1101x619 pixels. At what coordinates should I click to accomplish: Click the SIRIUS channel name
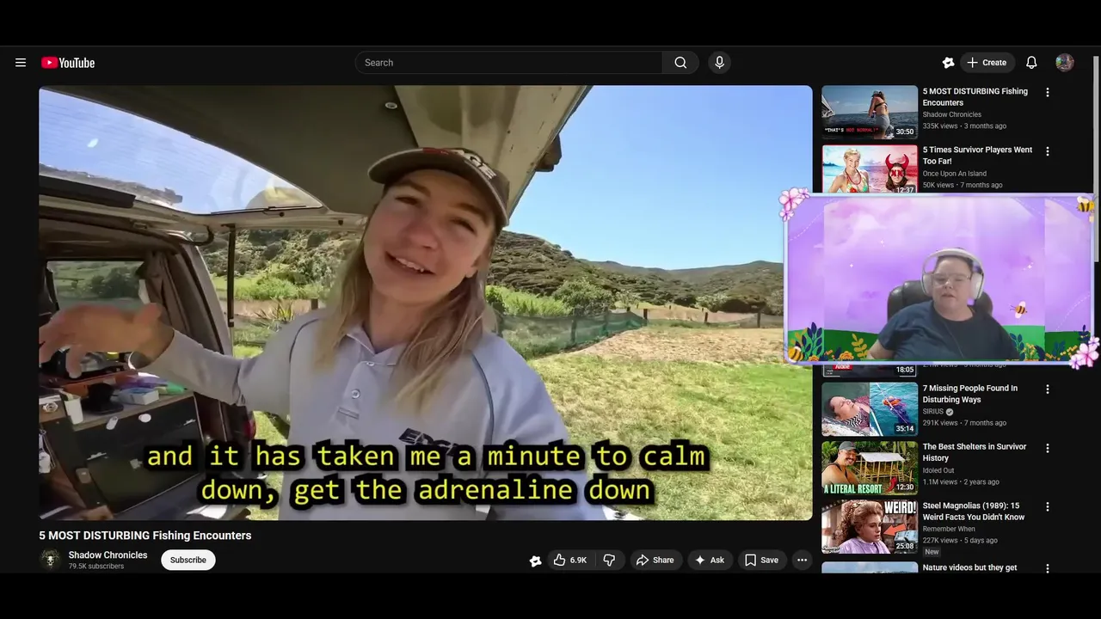point(933,412)
